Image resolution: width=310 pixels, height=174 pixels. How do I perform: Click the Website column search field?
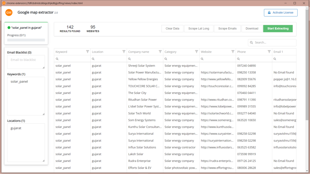click(x=217, y=59)
